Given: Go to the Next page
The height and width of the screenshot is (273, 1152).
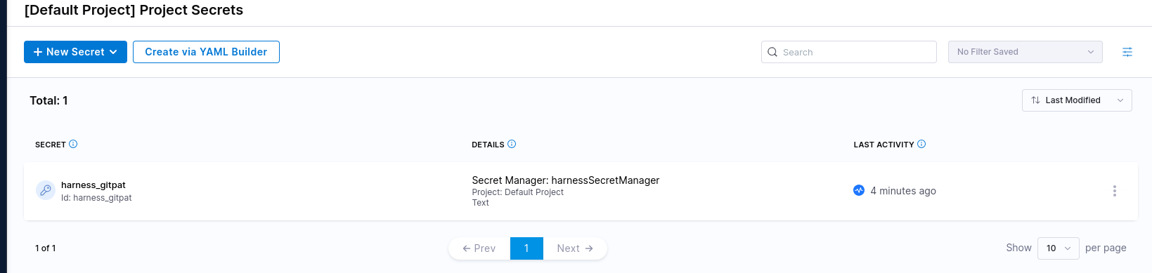Looking at the screenshot, I should pyautogui.click(x=575, y=248).
